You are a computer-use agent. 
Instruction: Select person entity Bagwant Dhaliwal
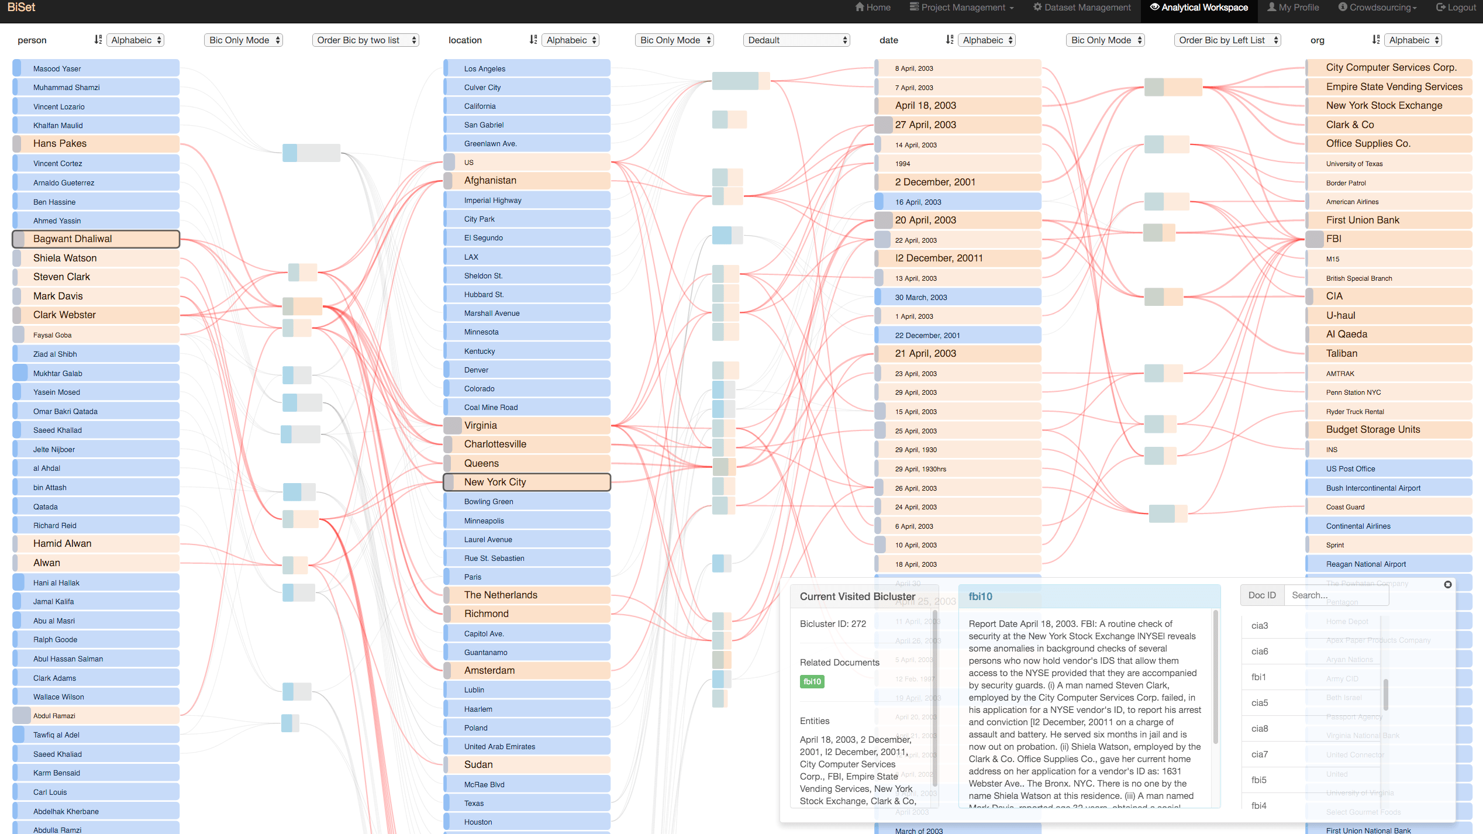coord(96,239)
